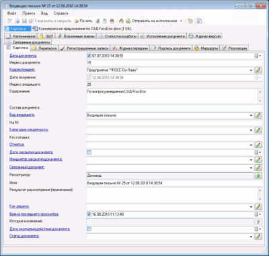The height and width of the screenshot is (256, 269).
Task: Expand the Корреспондент dropdown arrow
Action: pyautogui.click(x=251, y=70)
